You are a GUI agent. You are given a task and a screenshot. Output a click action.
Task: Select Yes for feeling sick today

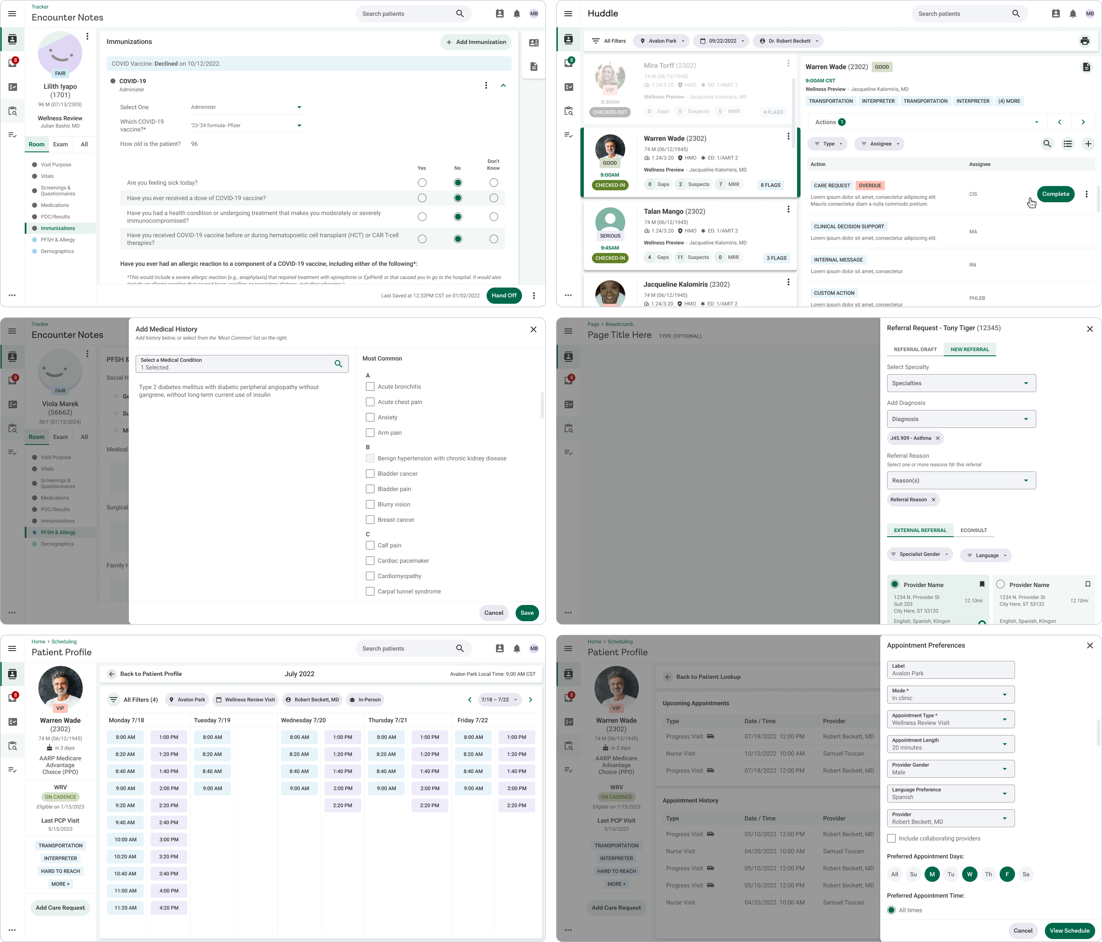422,183
